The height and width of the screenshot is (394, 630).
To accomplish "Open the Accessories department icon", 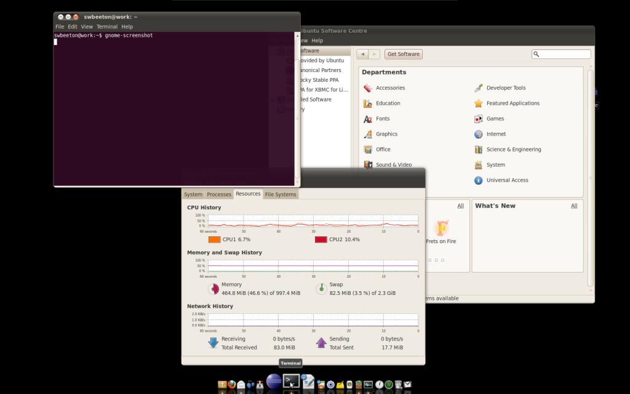I will 368,88.
